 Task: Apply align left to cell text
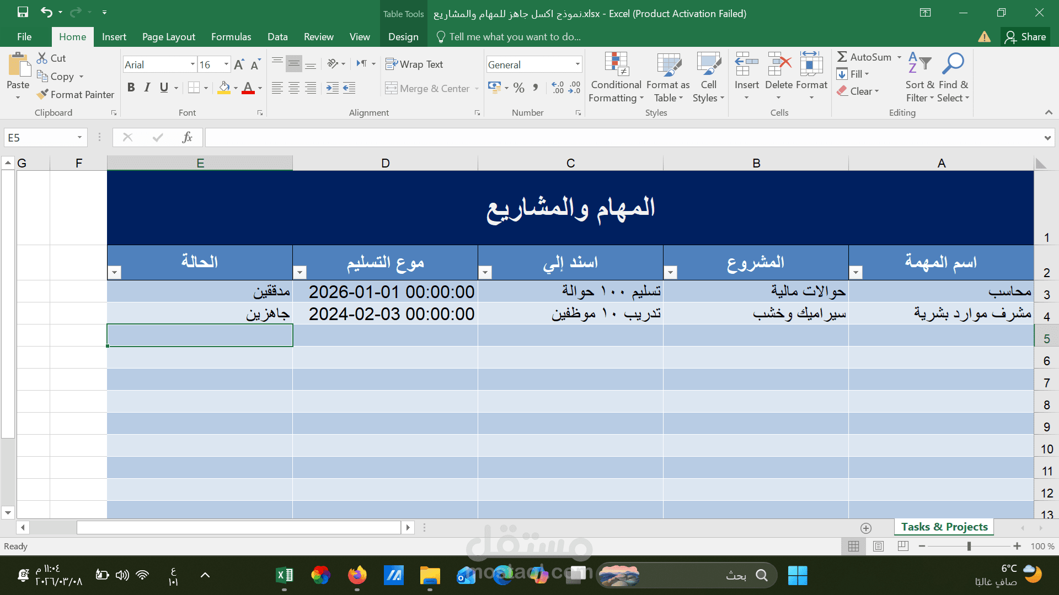pyautogui.click(x=277, y=88)
